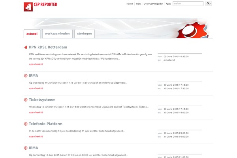
Task: Click open bericht under Telefonie Platform
Action: pos(36,136)
